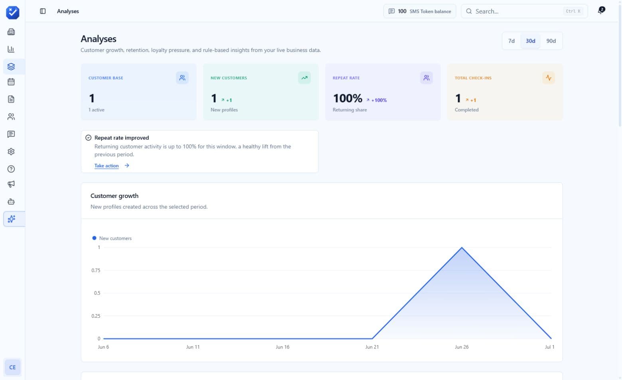Click the Take action arrow icon
Viewport: 622px width, 380px height.
(127, 166)
